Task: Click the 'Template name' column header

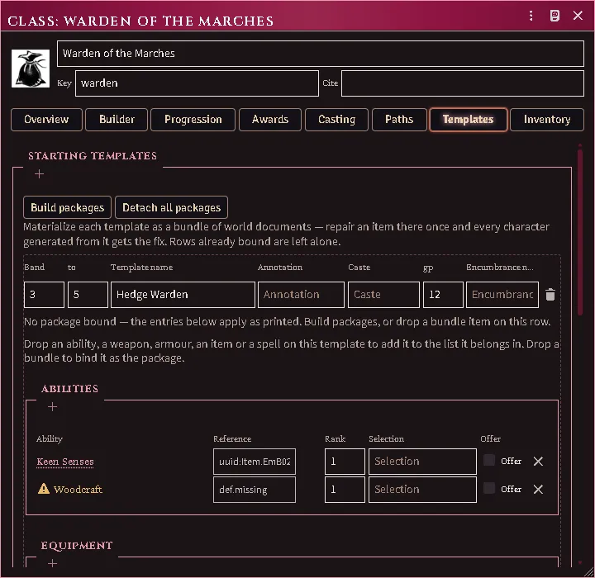Action: click(x=141, y=268)
